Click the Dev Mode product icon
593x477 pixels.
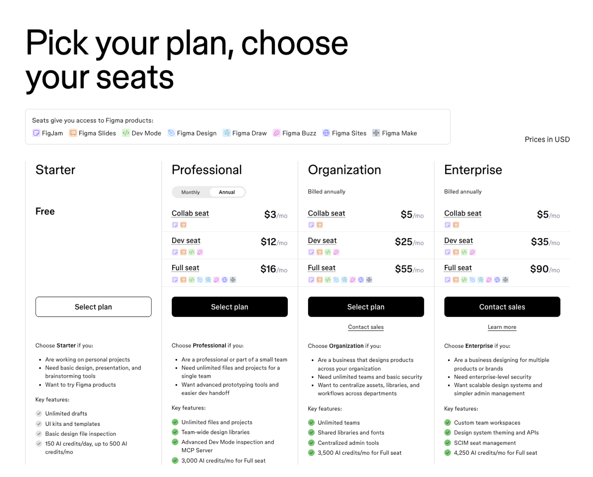pos(126,133)
